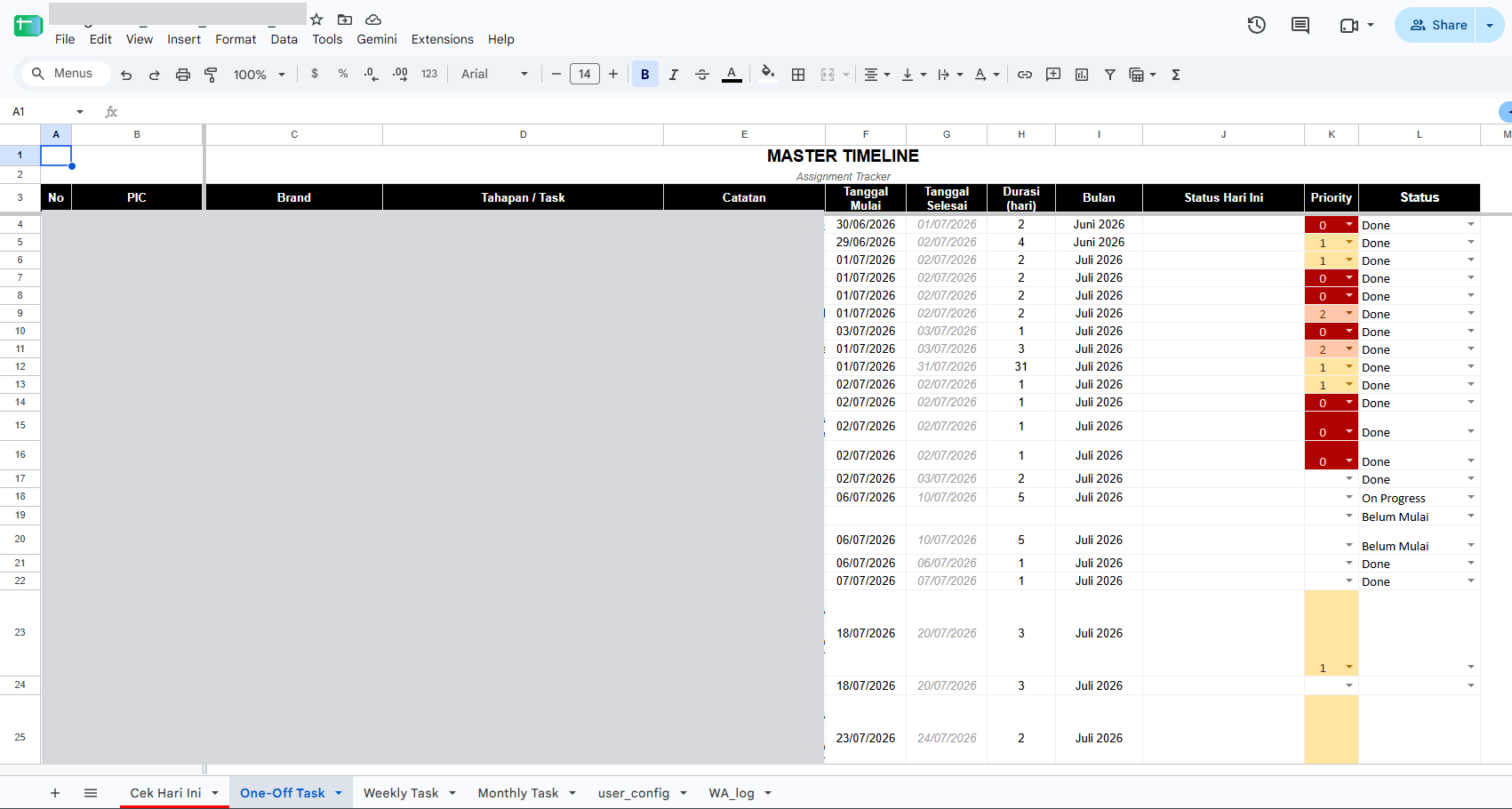Click the font size input field
The height and width of the screenshot is (809, 1512).
coord(585,75)
